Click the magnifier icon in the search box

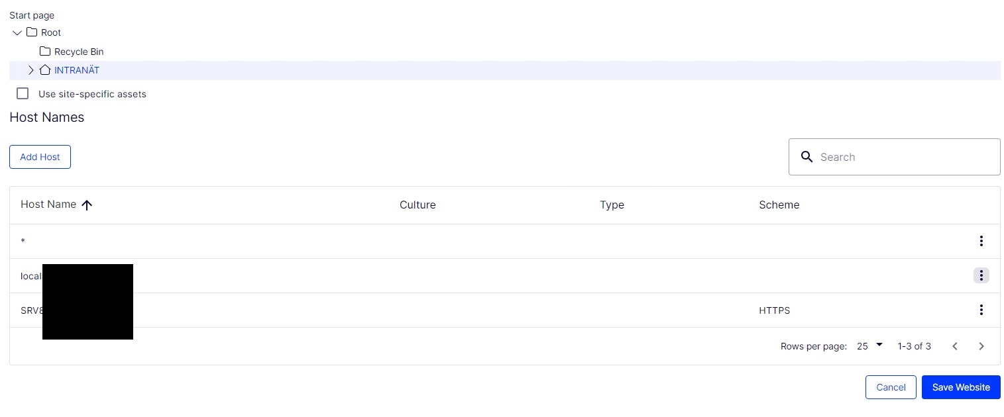807,157
